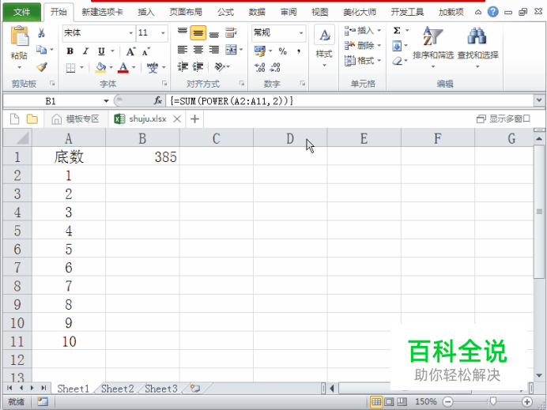Apply percent style format
This screenshot has height=410, width=547.
click(282, 51)
